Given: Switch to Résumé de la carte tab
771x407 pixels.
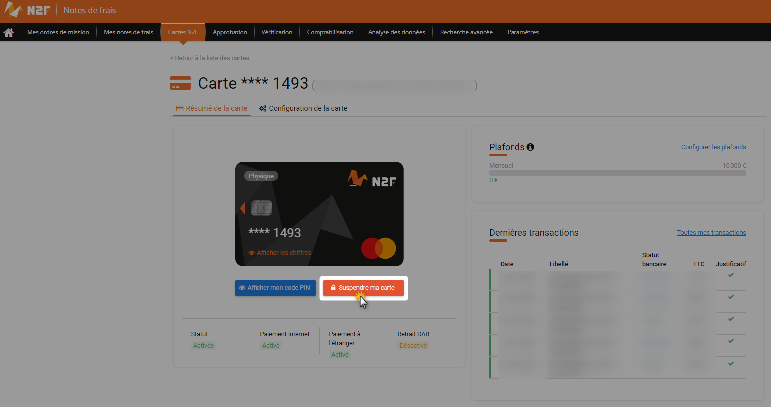Looking at the screenshot, I should coord(212,108).
